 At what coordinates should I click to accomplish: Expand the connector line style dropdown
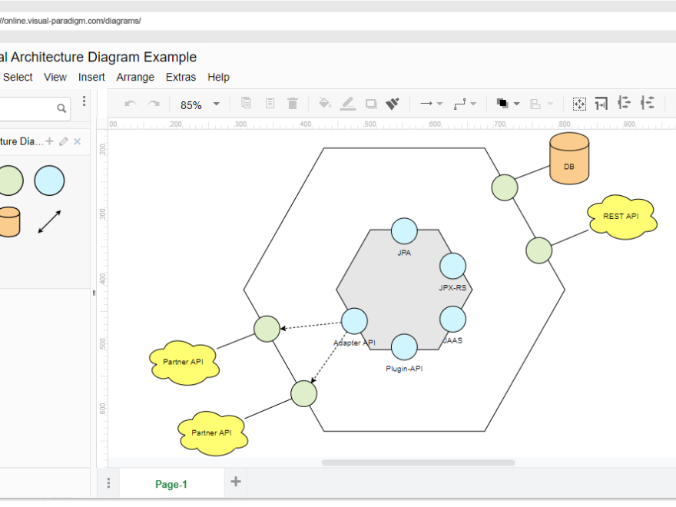point(474,103)
